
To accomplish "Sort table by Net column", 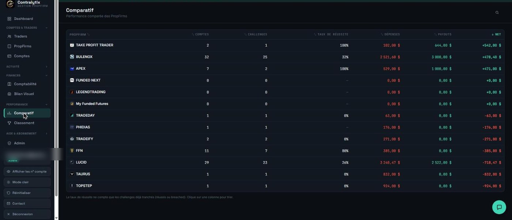I will [x=496, y=34].
